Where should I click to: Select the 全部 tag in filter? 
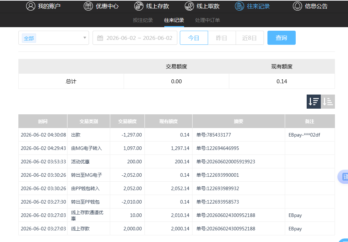(x=29, y=38)
